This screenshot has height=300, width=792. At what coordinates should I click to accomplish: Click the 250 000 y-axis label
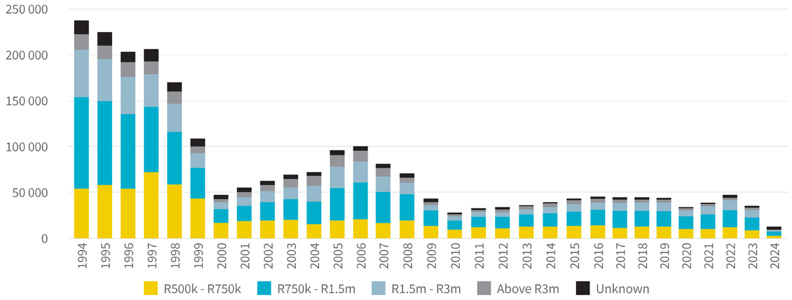coord(27,10)
